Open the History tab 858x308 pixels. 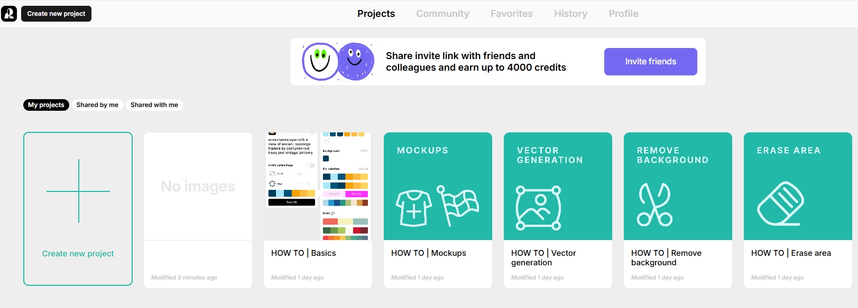pyautogui.click(x=570, y=14)
